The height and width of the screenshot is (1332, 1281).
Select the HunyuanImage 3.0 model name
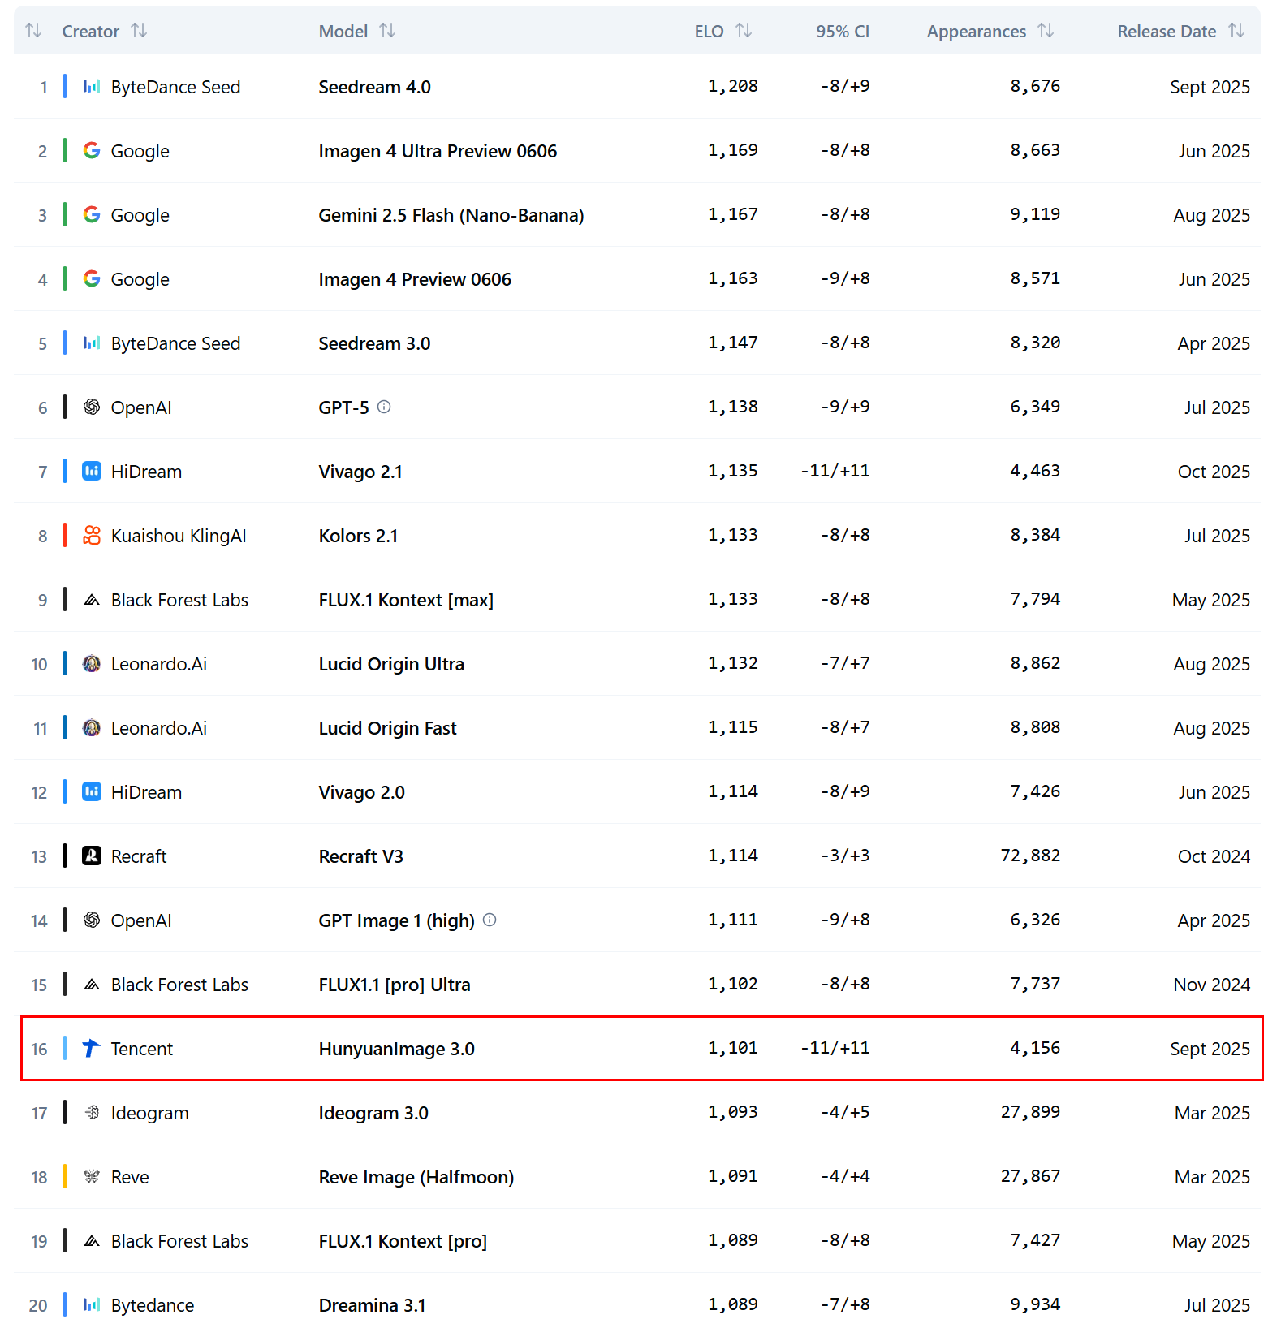click(396, 1049)
